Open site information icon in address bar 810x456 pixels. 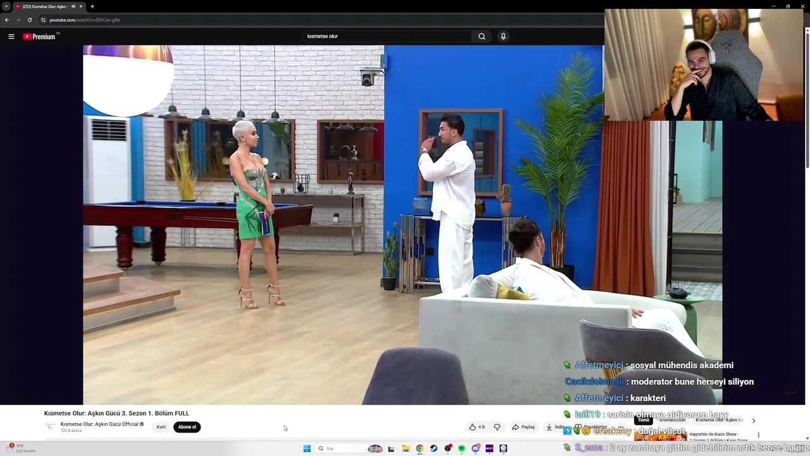[x=43, y=20]
